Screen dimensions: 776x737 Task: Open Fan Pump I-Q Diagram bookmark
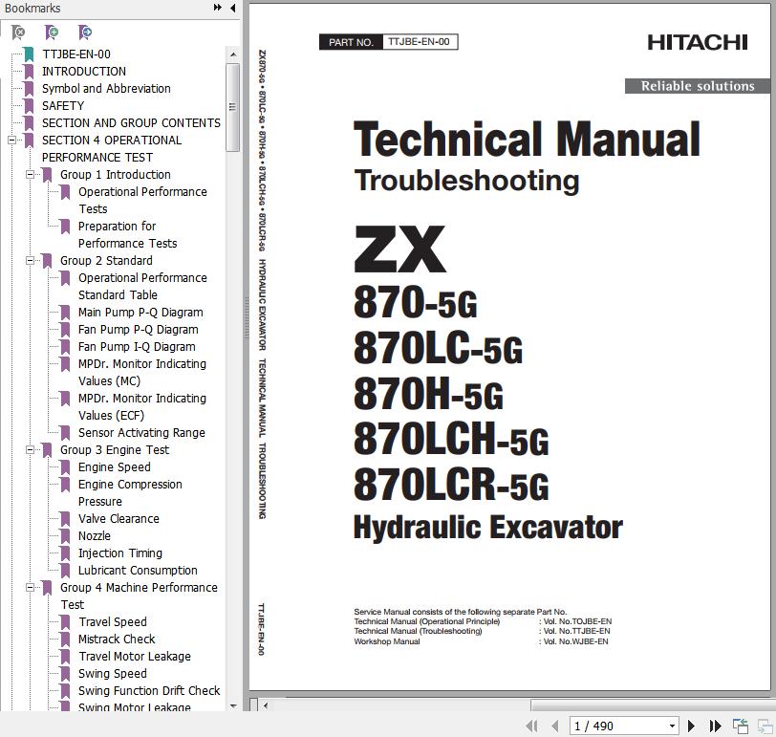137,347
